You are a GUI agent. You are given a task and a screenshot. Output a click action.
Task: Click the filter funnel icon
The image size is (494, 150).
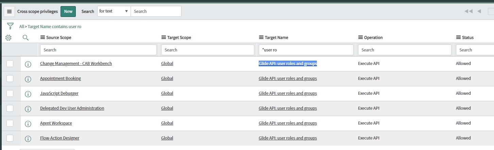click(10, 26)
